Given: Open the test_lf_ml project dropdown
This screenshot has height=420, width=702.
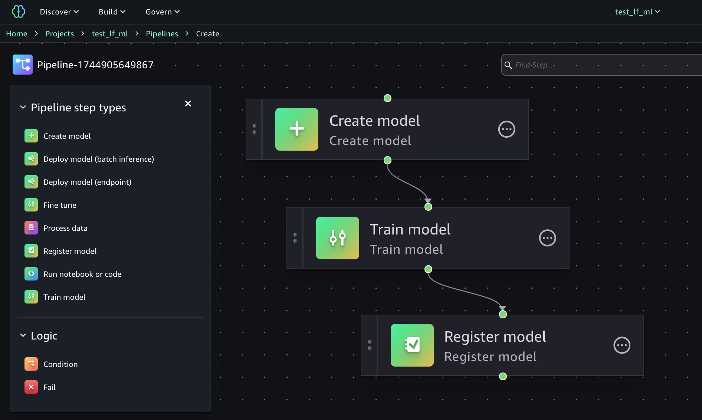Looking at the screenshot, I should [x=637, y=12].
